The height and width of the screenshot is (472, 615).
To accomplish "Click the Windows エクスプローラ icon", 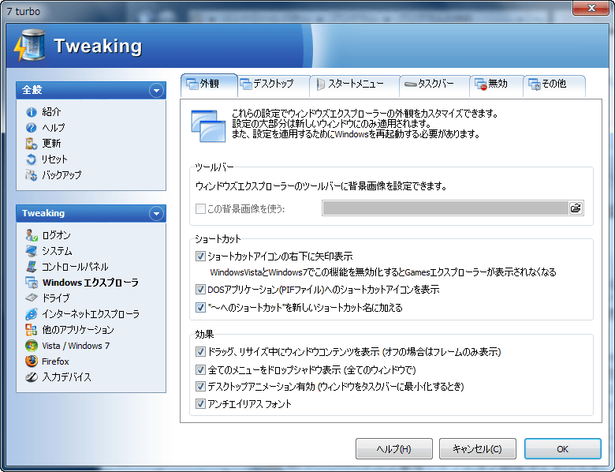I will [x=32, y=283].
